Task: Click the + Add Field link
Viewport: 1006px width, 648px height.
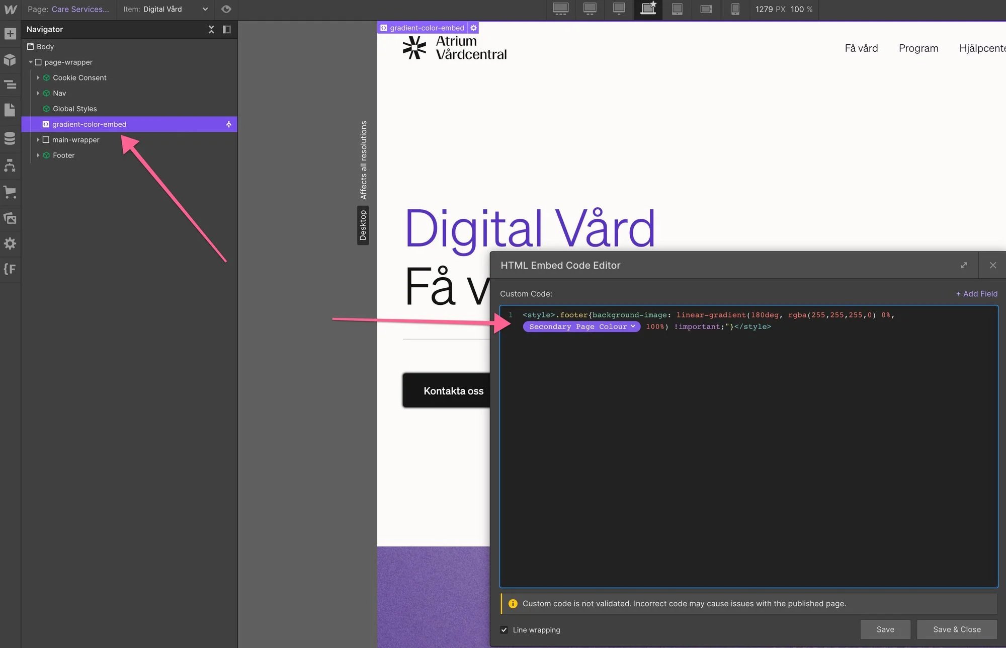Action: pos(976,293)
